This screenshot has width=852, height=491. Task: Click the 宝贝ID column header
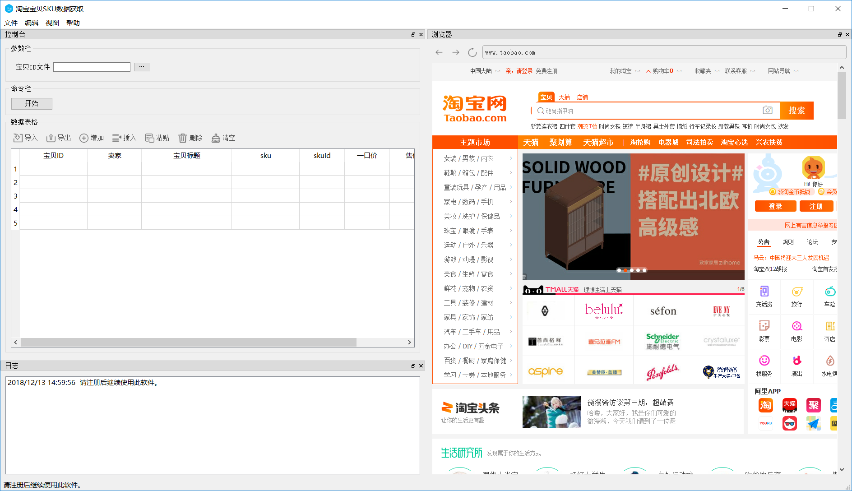(x=53, y=155)
